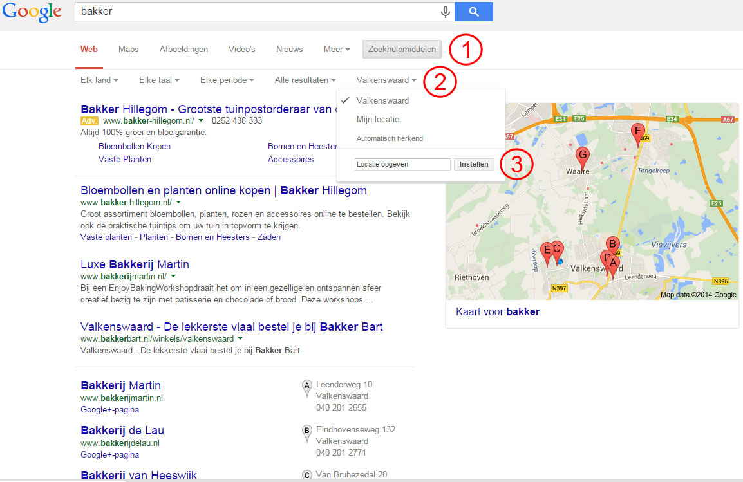Click the Google logo
This screenshot has height=482, width=743.
click(32, 12)
